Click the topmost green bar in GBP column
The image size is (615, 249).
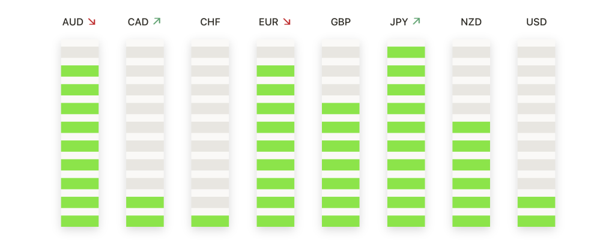pyautogui.click(x=341, y=109)
